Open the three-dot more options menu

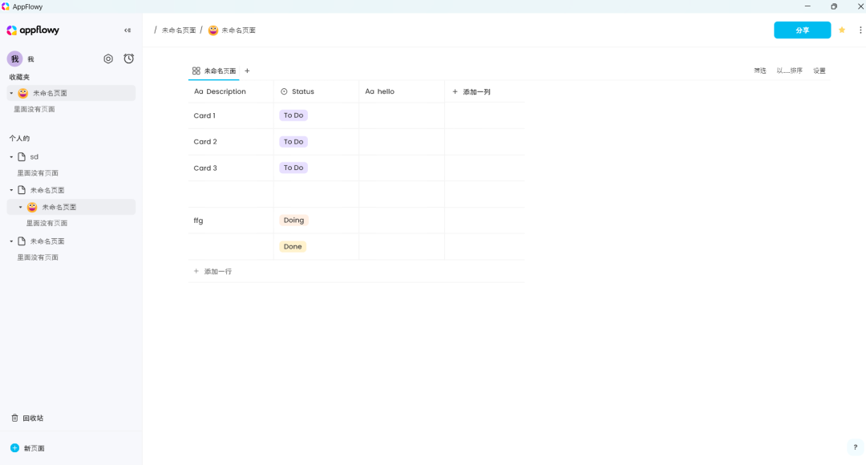(x=860, y=30)
